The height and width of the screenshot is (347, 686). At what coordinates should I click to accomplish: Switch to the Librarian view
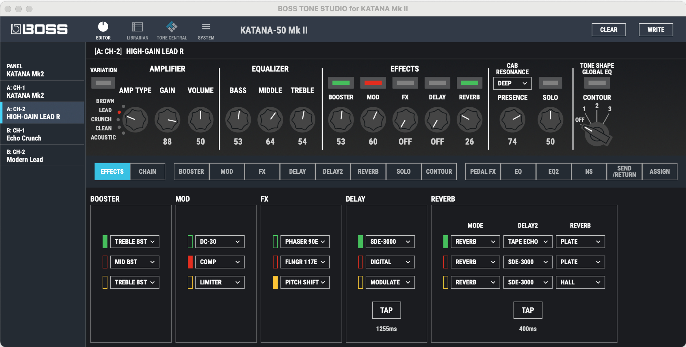137,29
